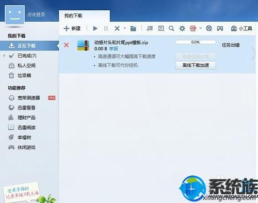
Task: Expand the 已完成(7) tree item arrow
Action: [4, 56]
